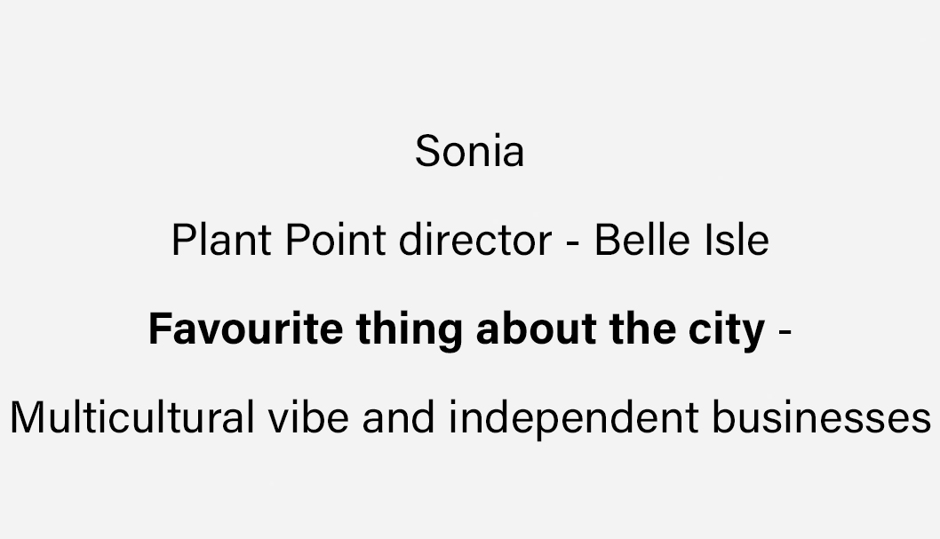
Task: Click the word "independent"
Action: pos(574,420)
